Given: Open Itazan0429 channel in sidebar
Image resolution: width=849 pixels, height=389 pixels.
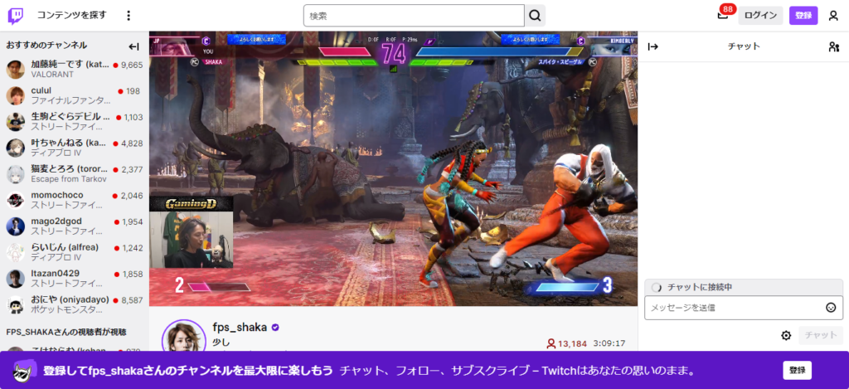Looking at the screenshot, I should (74, 279).
